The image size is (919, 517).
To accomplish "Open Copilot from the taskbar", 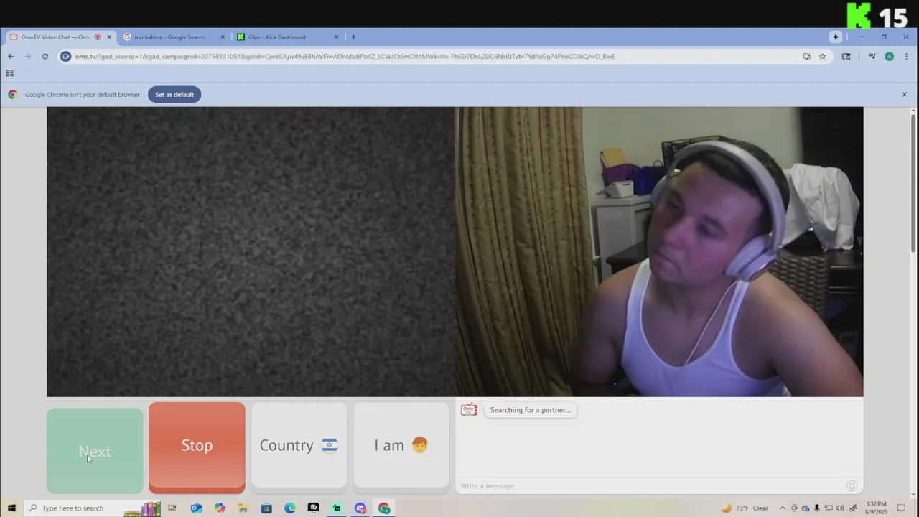I will (x=220, y=508).
